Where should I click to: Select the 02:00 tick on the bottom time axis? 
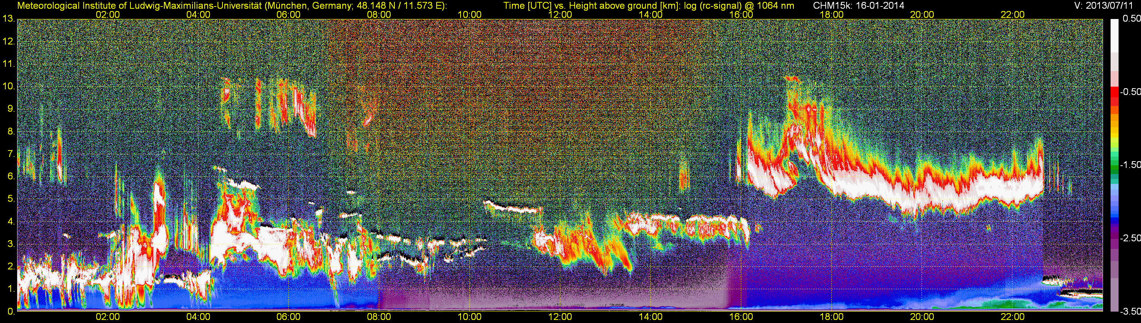click(x=108, y=317)
